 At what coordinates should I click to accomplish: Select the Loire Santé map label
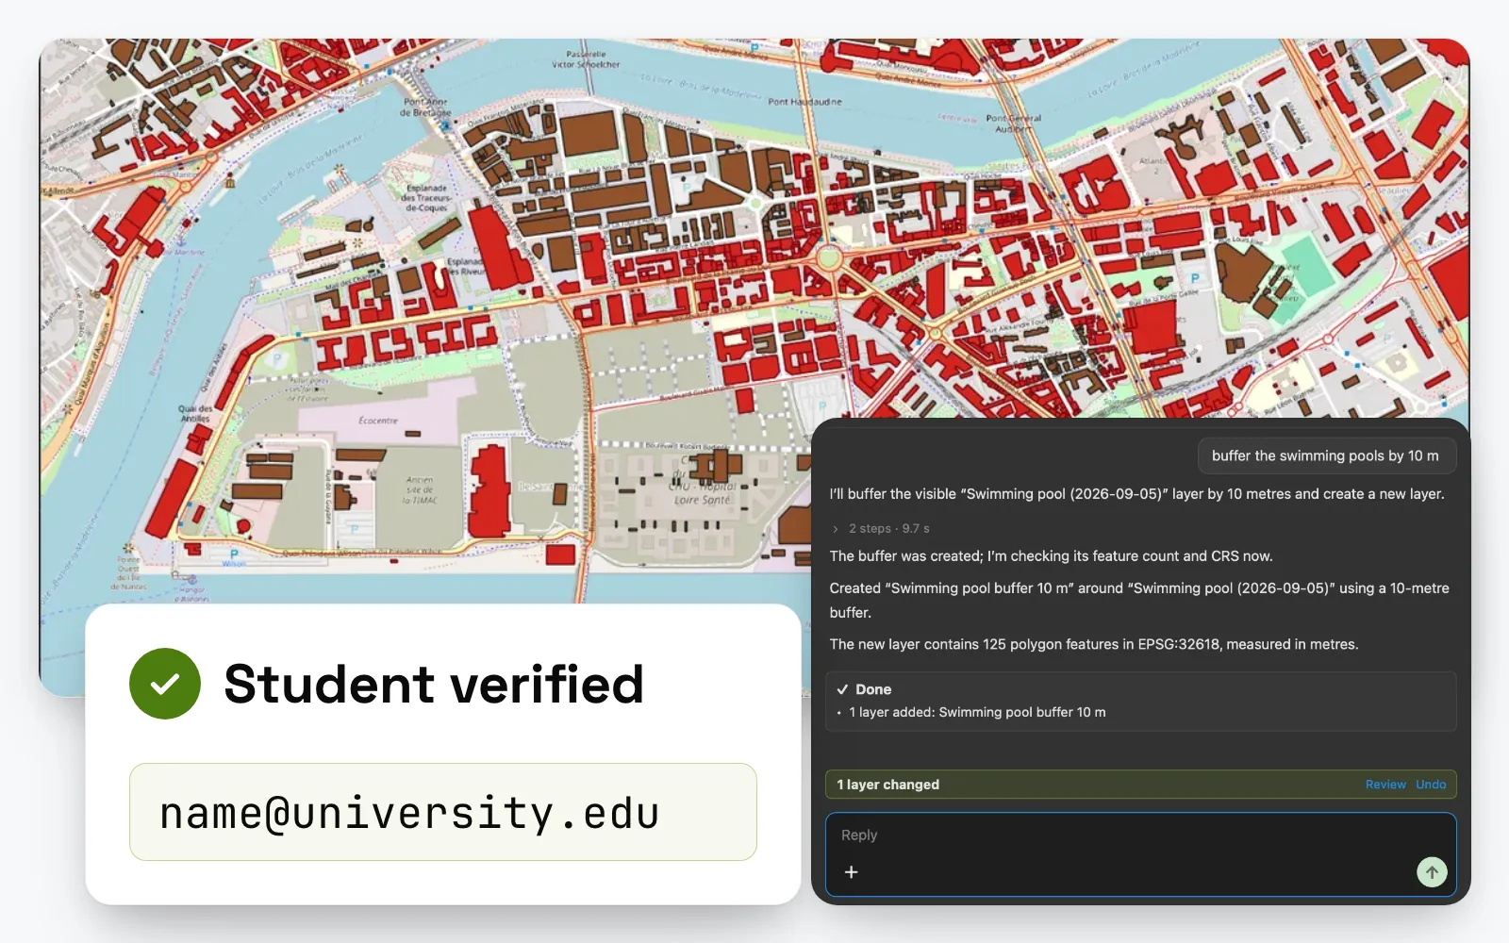tap(703, 500)
